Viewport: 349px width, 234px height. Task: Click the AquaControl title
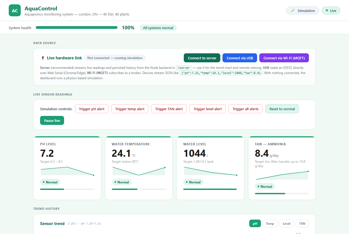tap(41, 8)
